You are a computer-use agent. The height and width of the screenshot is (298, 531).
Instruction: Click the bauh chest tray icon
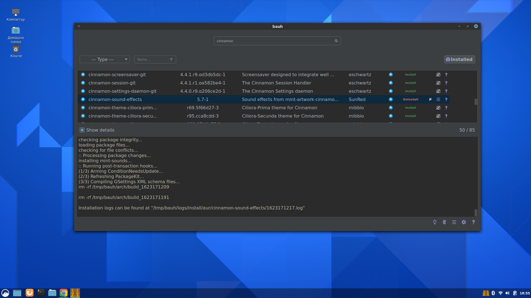486,293
